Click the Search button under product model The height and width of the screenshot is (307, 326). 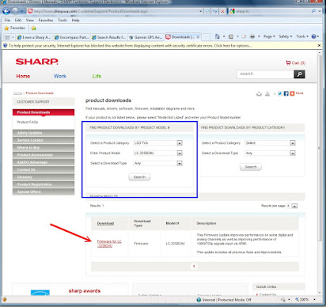click(x=139, y=177)
